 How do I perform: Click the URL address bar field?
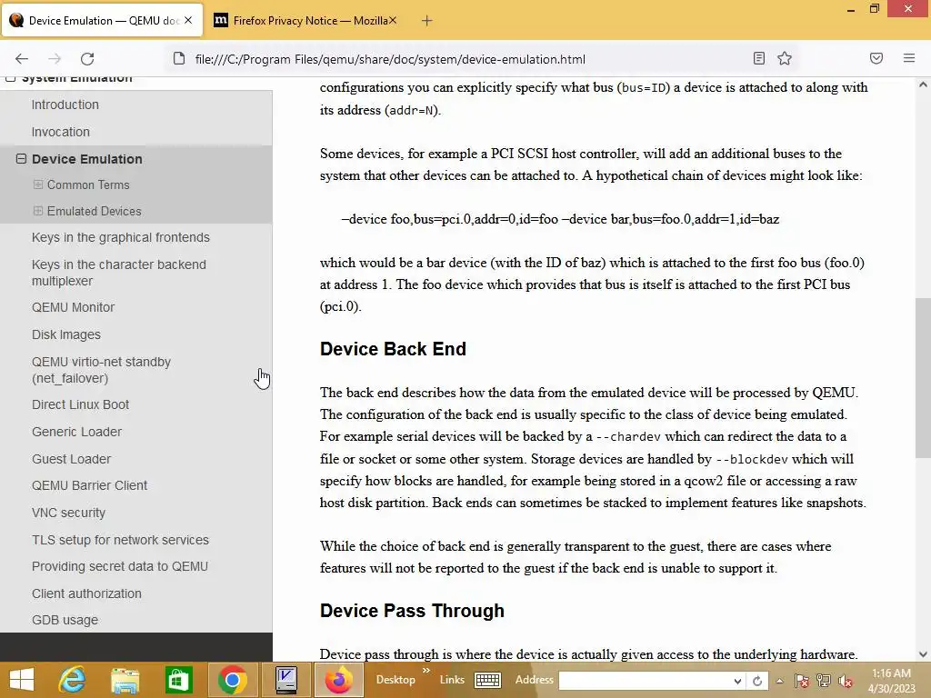click(x=463, y=59)
